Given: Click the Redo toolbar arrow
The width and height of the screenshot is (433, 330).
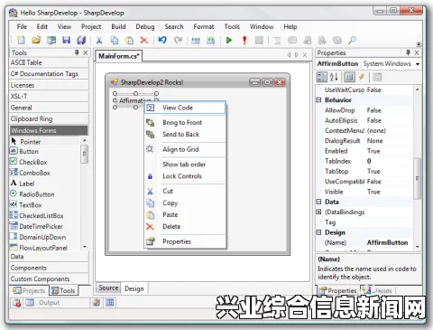Looking at the screenshot, I should tap(179, 40).
